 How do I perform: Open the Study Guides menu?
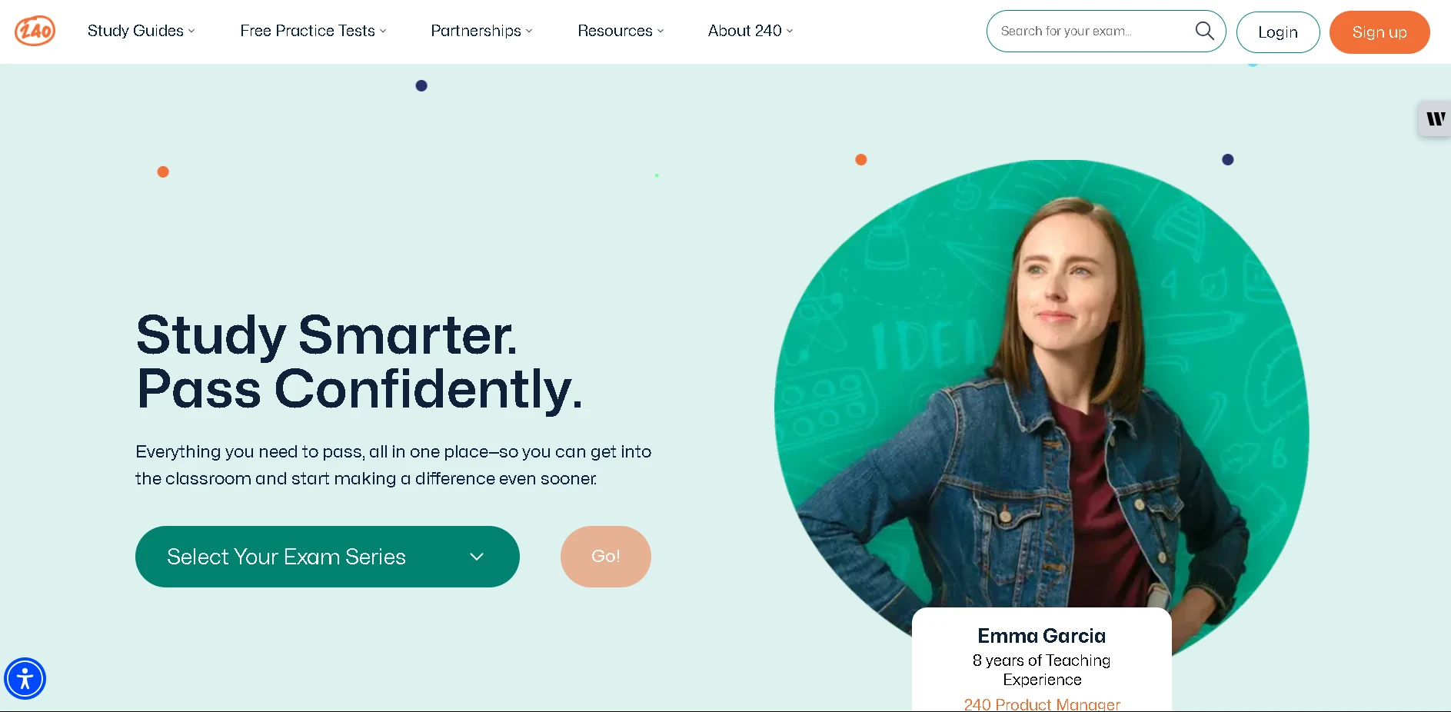click(141, 31)
